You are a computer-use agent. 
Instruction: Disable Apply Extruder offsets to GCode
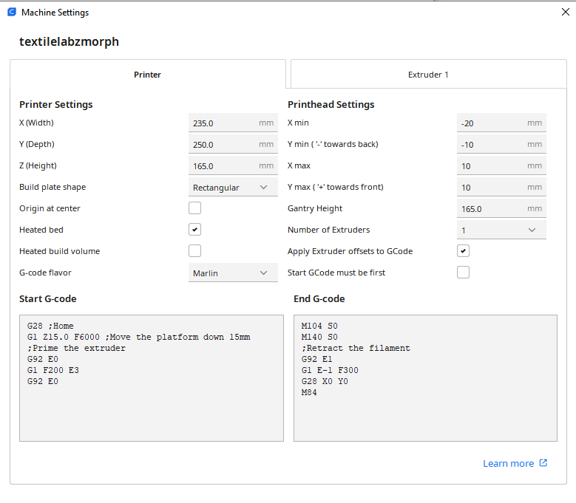pos(463,251)
